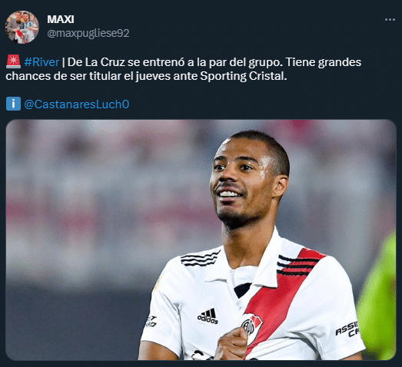The width and height of the screenshot is (402, 367).
Task: Click the blurred stadium background in the photo
Action: point(102,205)
